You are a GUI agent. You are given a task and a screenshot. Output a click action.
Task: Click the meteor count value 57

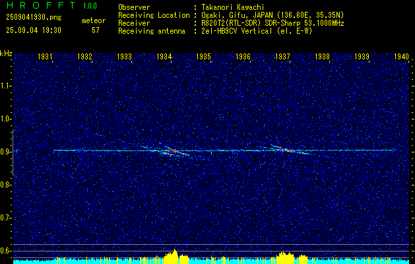[x=96, y=30]
